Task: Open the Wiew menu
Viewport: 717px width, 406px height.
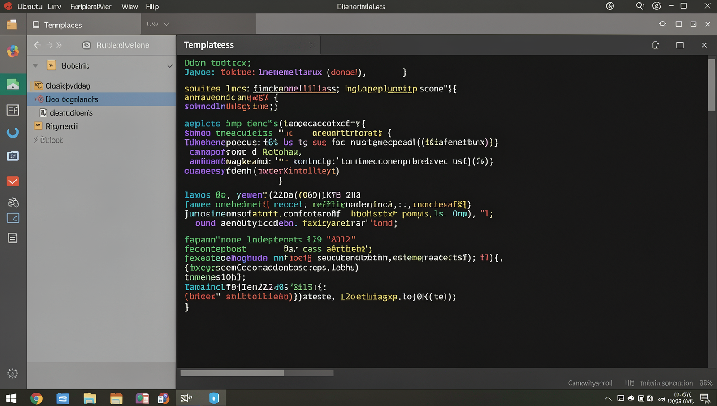Action: (x=130, y=7)
